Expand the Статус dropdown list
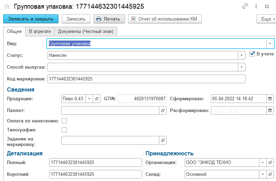Image resolution: width=276 pixels, height=181 pixels. (x=241, y=55)
